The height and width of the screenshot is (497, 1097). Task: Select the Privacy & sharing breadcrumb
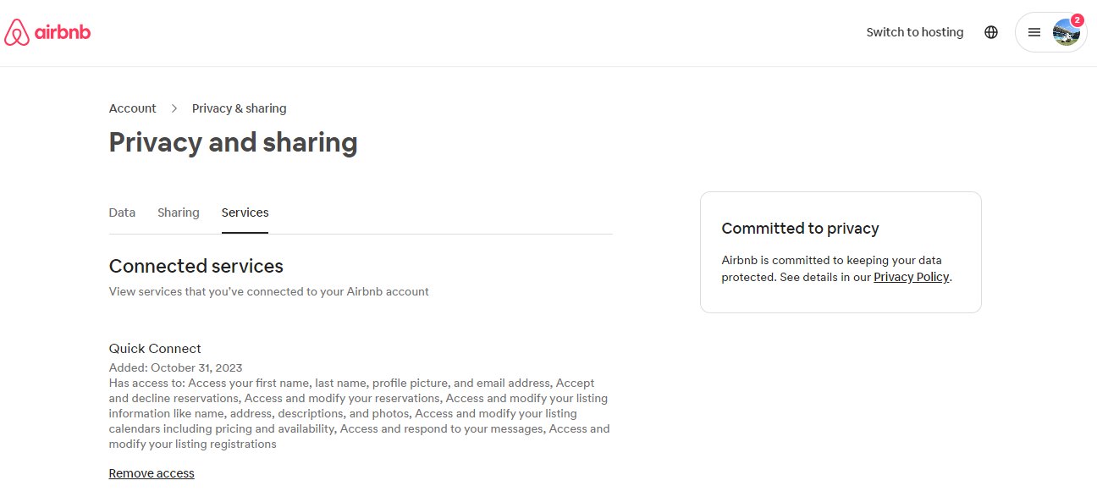coord(239,108)
